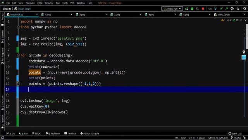Screen dimensions: 248x140
Task: Open the View menu
Action: tap(21, 3)
